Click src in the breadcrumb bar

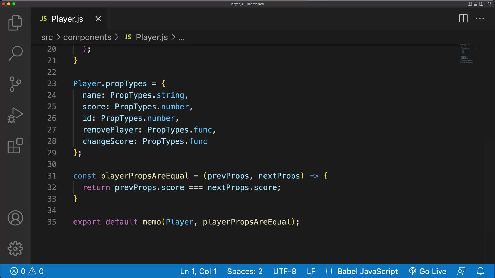[47, 37]
